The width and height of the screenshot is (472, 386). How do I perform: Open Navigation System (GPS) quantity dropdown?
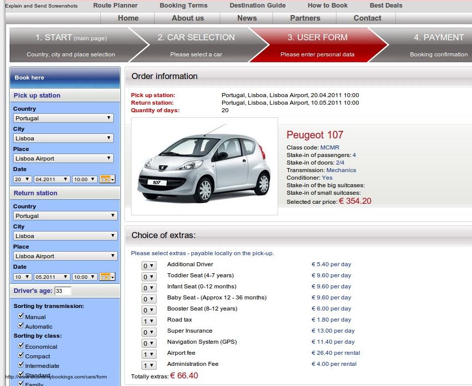click(x=149, y=343)
